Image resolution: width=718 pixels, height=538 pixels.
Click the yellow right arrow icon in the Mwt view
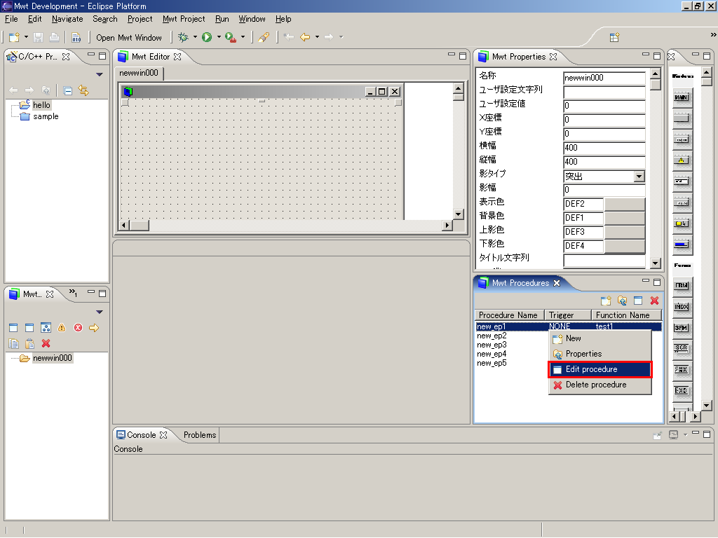pyautogui.click(x=94, y=328)
